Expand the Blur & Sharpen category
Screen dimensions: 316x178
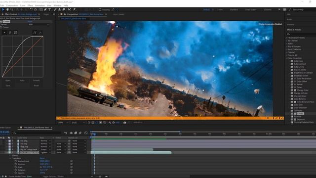(x=286, y=46)
